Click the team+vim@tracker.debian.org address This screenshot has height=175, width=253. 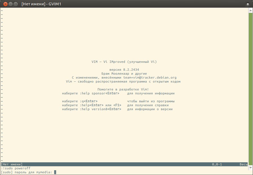pyautogui.click(x=150, y=77)
